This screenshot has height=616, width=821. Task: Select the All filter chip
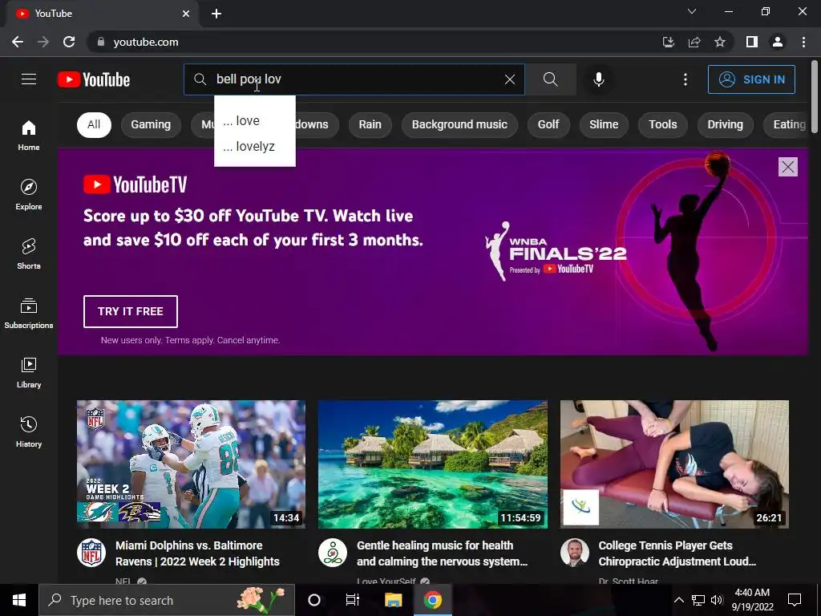[94, 124]
